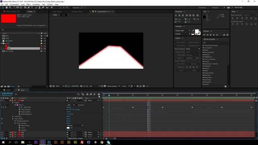Viewport: 258px width, 145px height.
Task: Click the Effects & Presets search field
Action: [216, 43]
